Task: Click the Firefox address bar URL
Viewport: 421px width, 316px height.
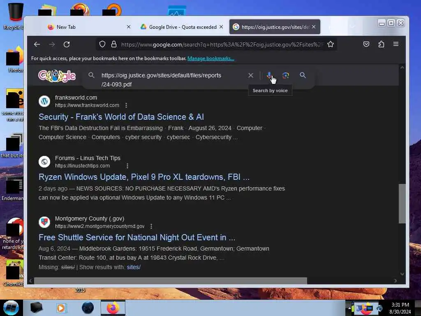Action: (222, 44)
